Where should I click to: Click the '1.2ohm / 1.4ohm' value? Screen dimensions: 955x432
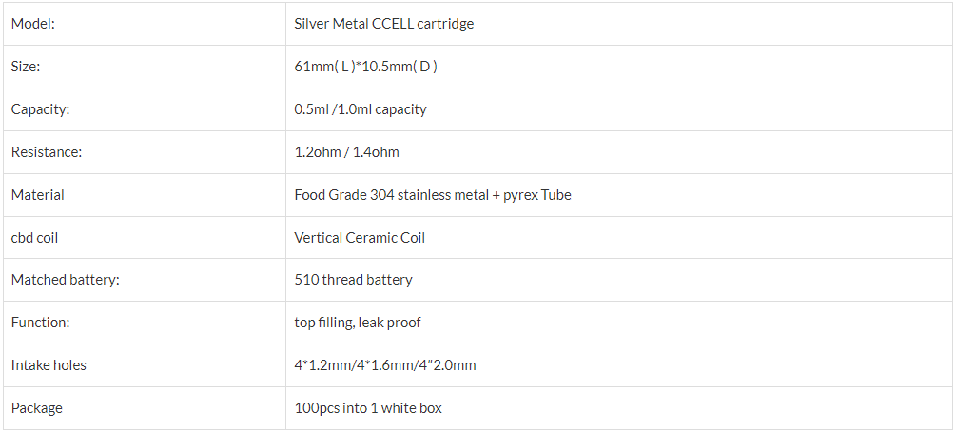coord(346,151)
